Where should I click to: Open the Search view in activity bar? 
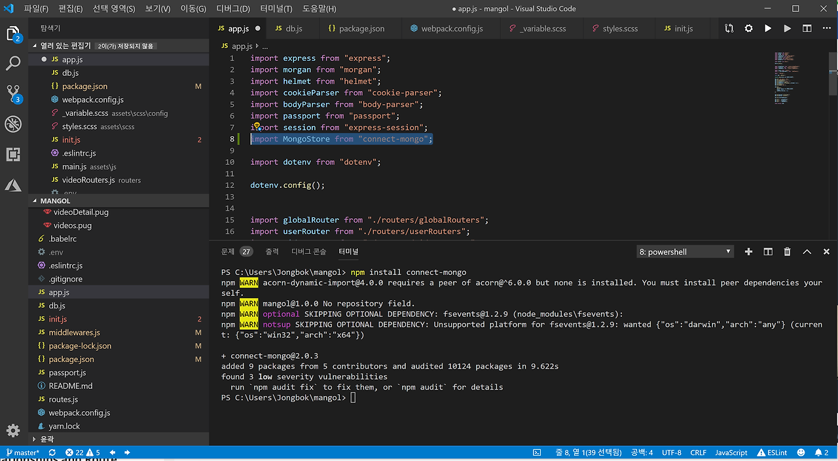13,64
